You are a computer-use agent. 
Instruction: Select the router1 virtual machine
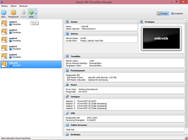pyautogui.click(x=31, y=23)
